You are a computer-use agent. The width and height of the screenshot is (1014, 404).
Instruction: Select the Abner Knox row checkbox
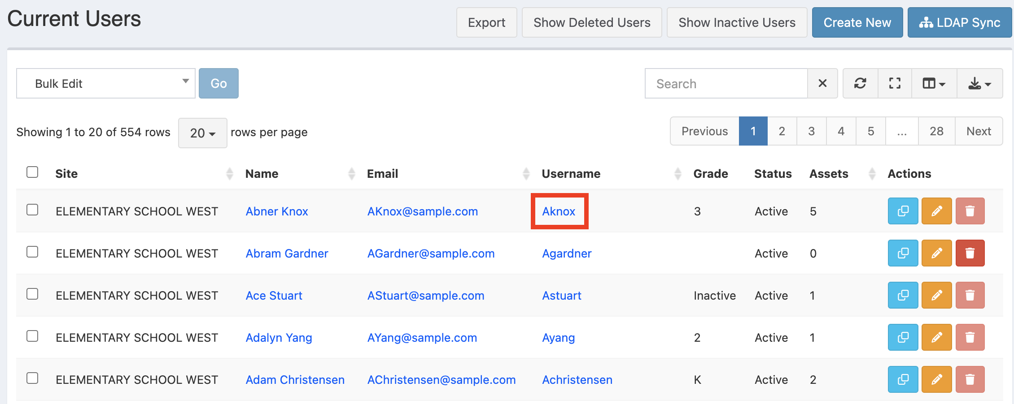click(x=32, y=210)
